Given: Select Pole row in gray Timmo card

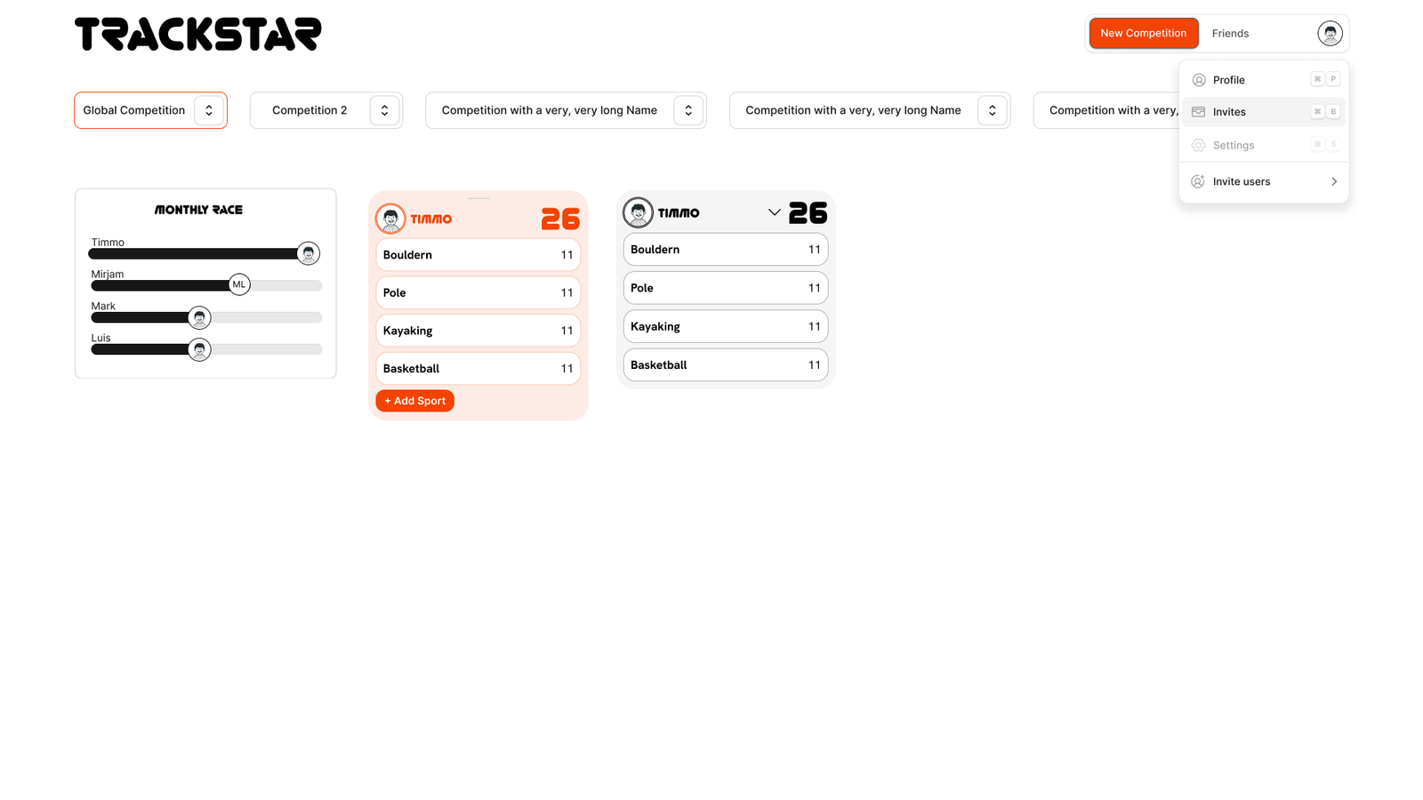Looking at the screenshot, I should (726, 288).
